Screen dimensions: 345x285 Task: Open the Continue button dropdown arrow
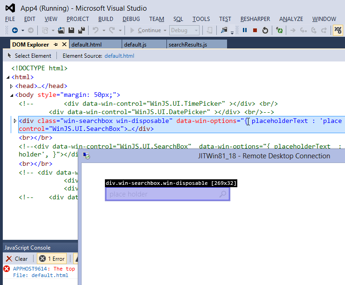pyautogui.click(x=165, y=30)
